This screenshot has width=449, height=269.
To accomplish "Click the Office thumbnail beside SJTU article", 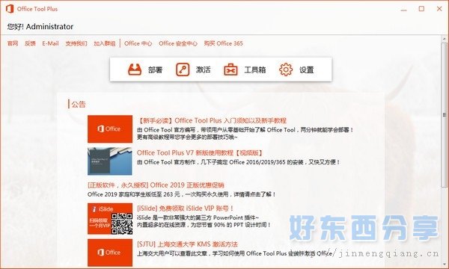I will (x=110, y=253).
